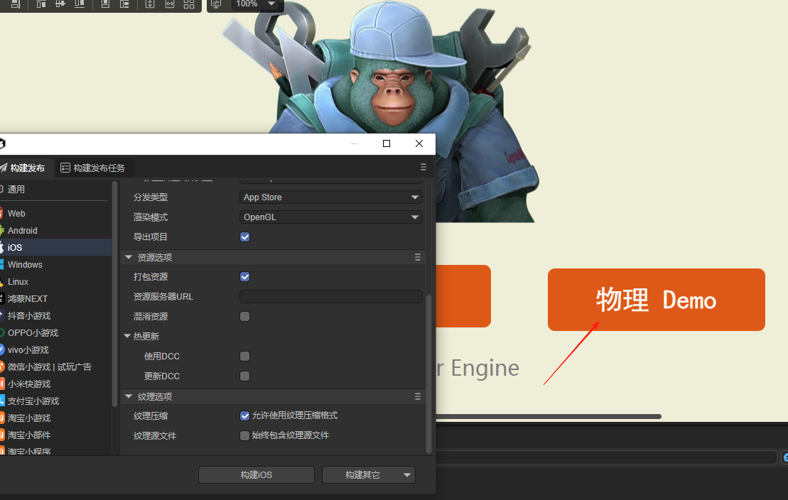788x500 pixels.
Task: Open the 渲染模式 OpenGL dropdown
Action: point(330,217)
